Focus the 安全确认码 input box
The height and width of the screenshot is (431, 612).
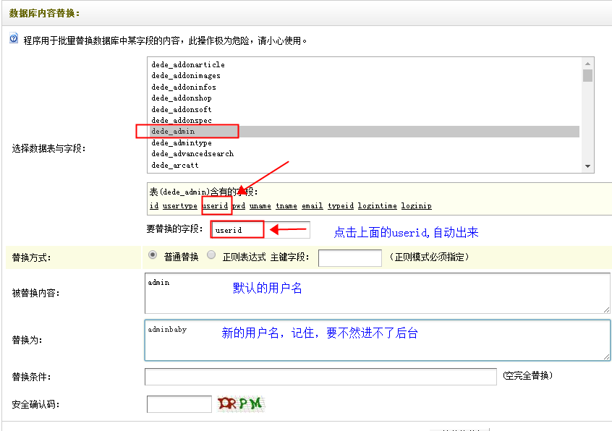[179, 404]
